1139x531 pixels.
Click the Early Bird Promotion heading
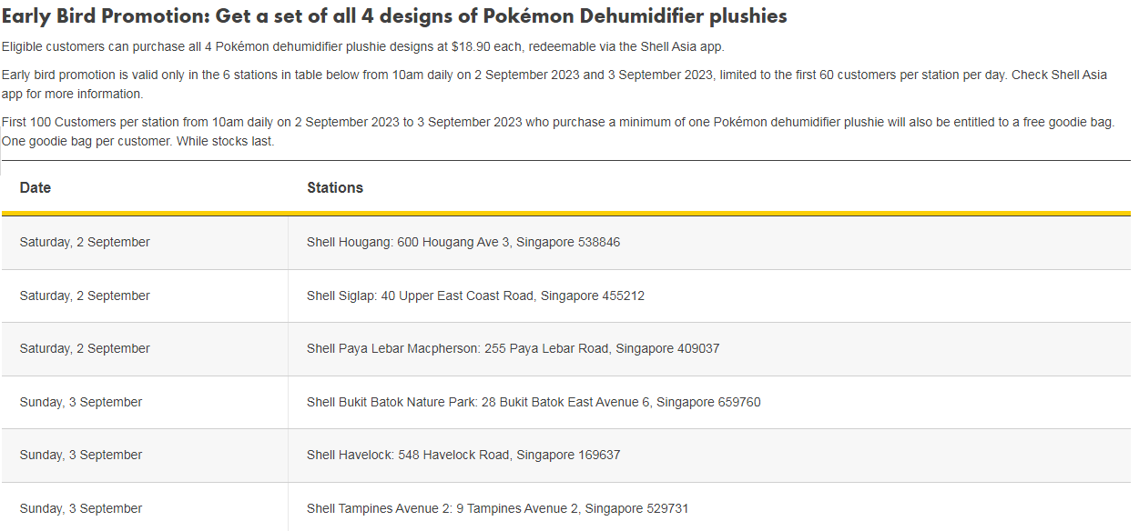pyautogui.click(x=394, y=16)
